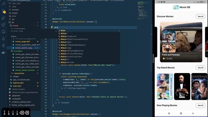Tap the Android back triangle button

pos(193,113)
